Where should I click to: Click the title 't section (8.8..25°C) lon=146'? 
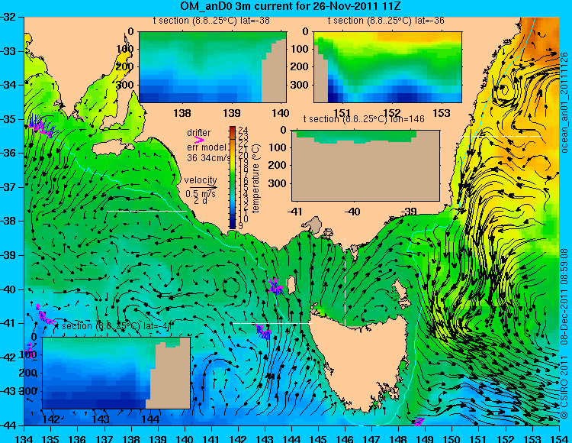364,119
